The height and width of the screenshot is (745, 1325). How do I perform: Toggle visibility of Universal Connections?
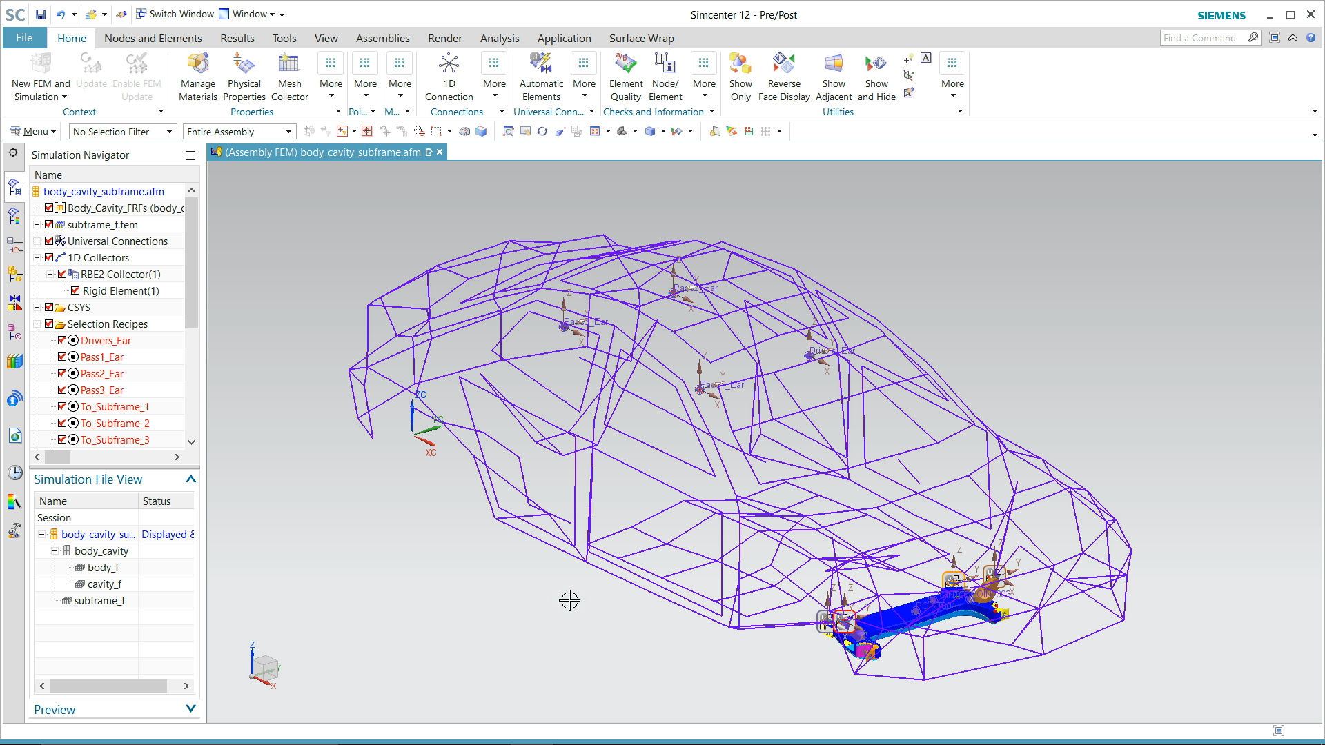[x=49, y=241]
